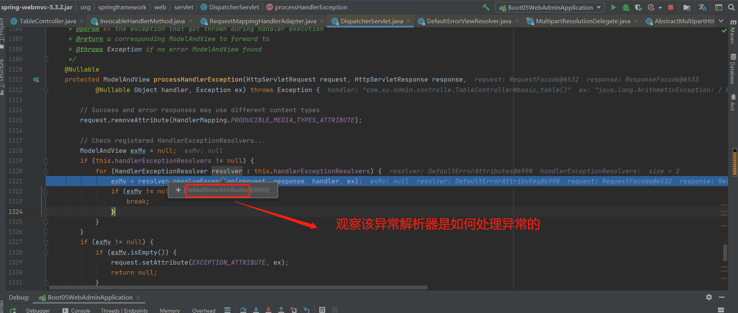Open the Threads | Endpoints tab
738x313 pixels.
[x=124, y=310]
